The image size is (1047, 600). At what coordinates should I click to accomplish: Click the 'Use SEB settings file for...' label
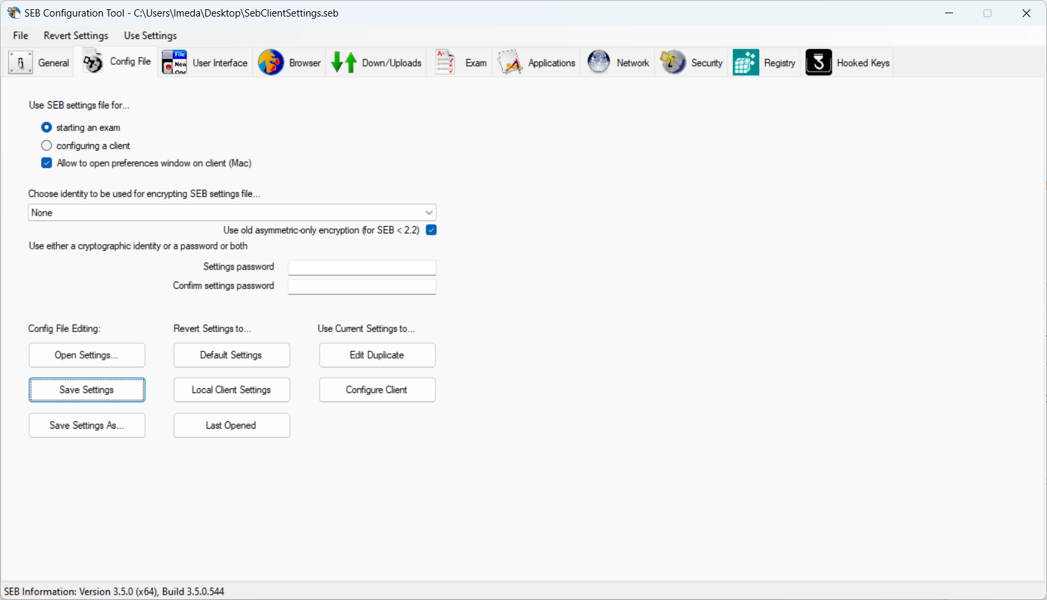[x=79, y=105]
